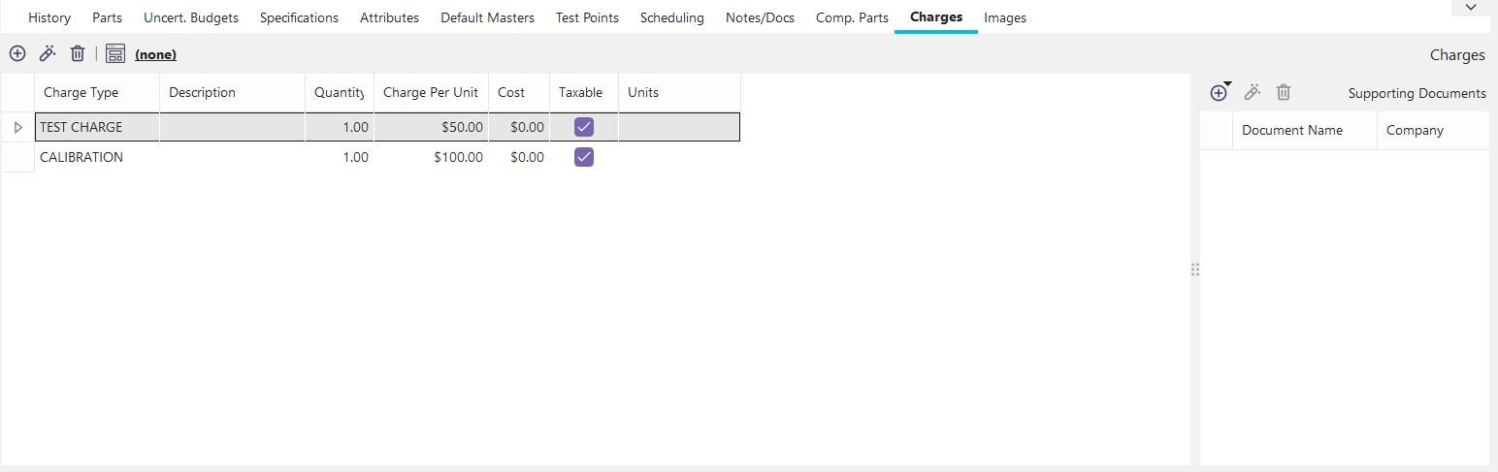Sort by the Document Name column header
1498x472 pixels.
(1292, 130)
